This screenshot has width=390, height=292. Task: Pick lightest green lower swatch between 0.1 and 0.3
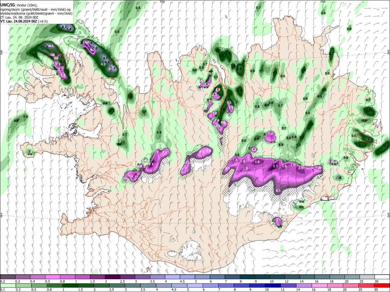[8, 285]
